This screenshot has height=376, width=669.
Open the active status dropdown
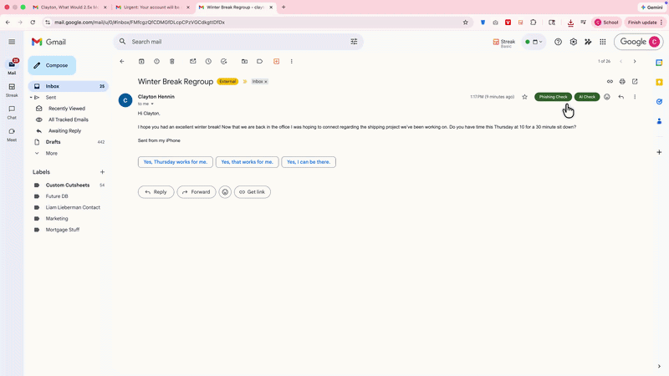[534, 42]
